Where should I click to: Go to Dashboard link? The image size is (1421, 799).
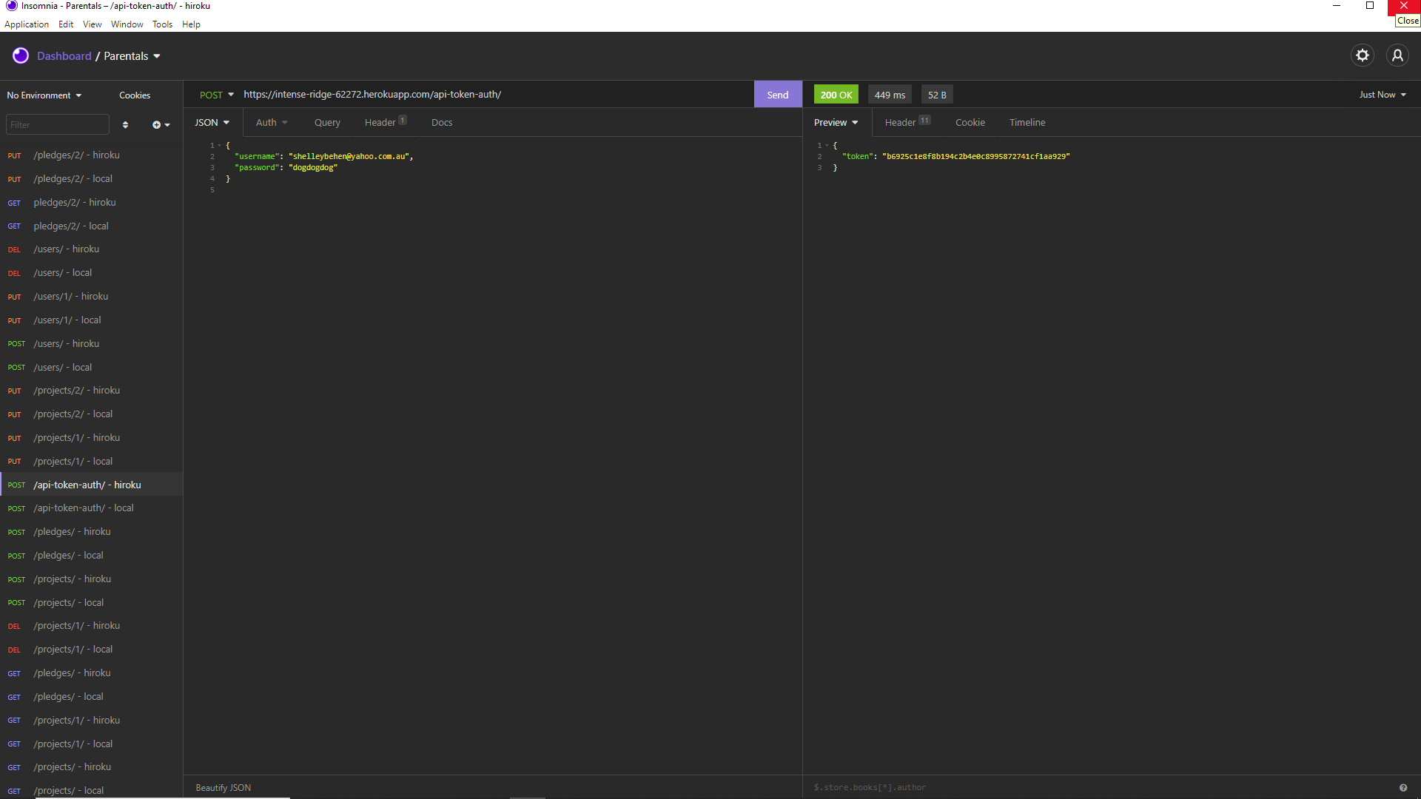point(64,56)
